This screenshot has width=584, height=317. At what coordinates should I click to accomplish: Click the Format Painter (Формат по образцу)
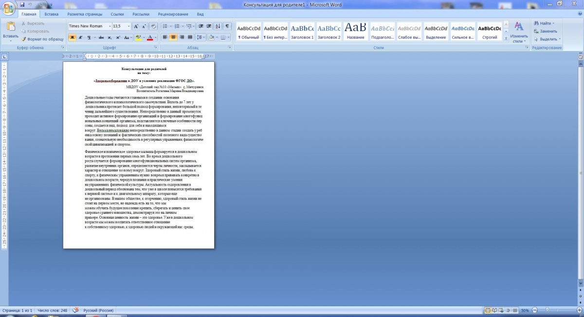(42, 39)
